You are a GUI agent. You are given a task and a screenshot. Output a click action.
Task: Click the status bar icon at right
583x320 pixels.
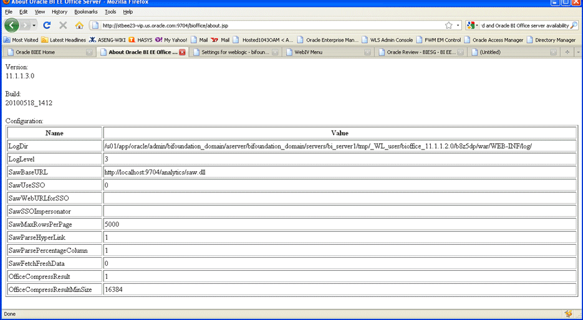pos(568,314)
